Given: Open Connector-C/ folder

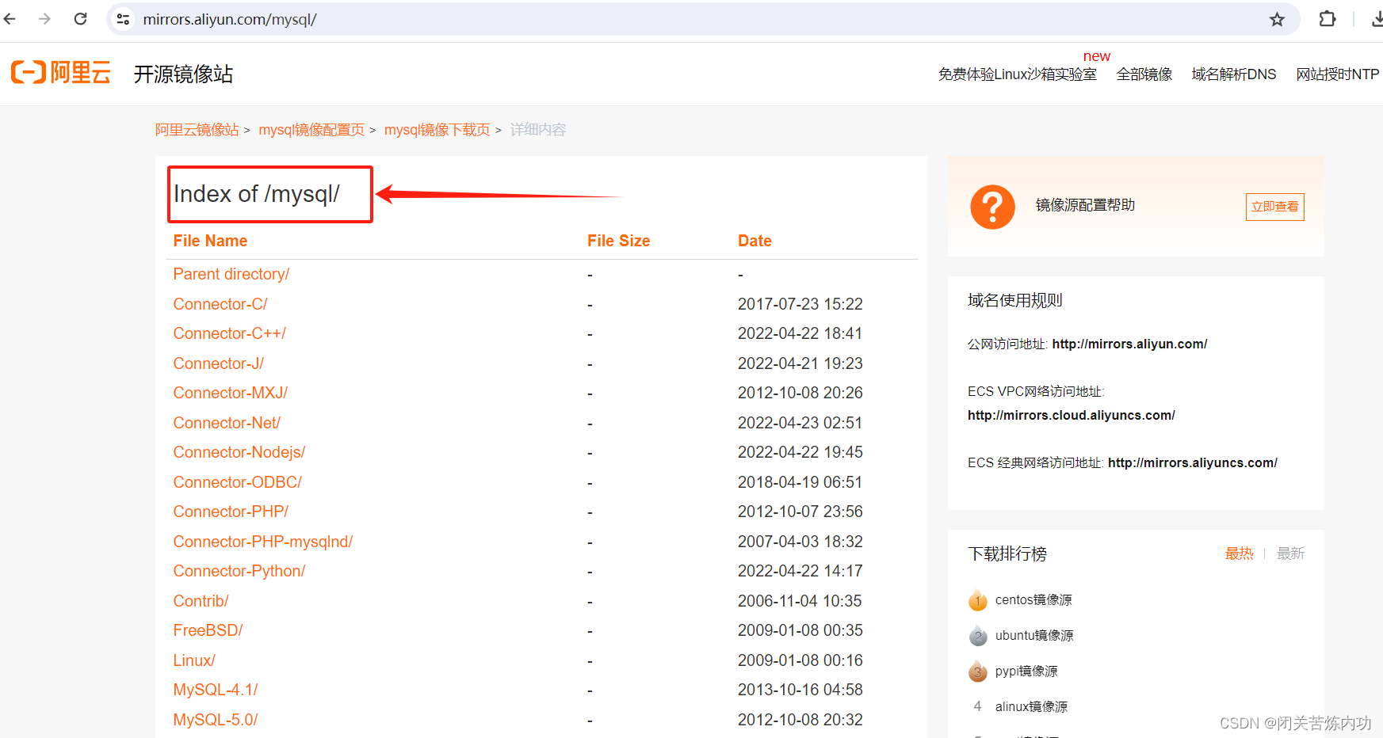Looking at the screenshot, I should 220,304.
